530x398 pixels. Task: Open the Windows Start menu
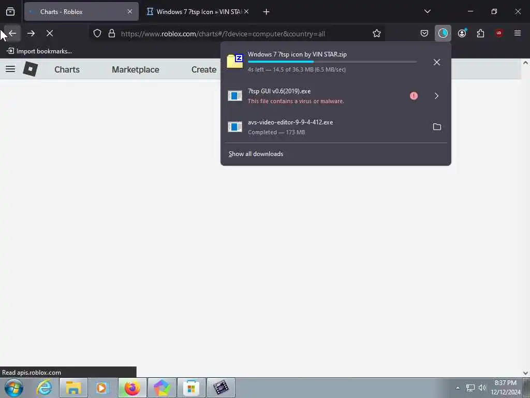click(x=14, y=388)
